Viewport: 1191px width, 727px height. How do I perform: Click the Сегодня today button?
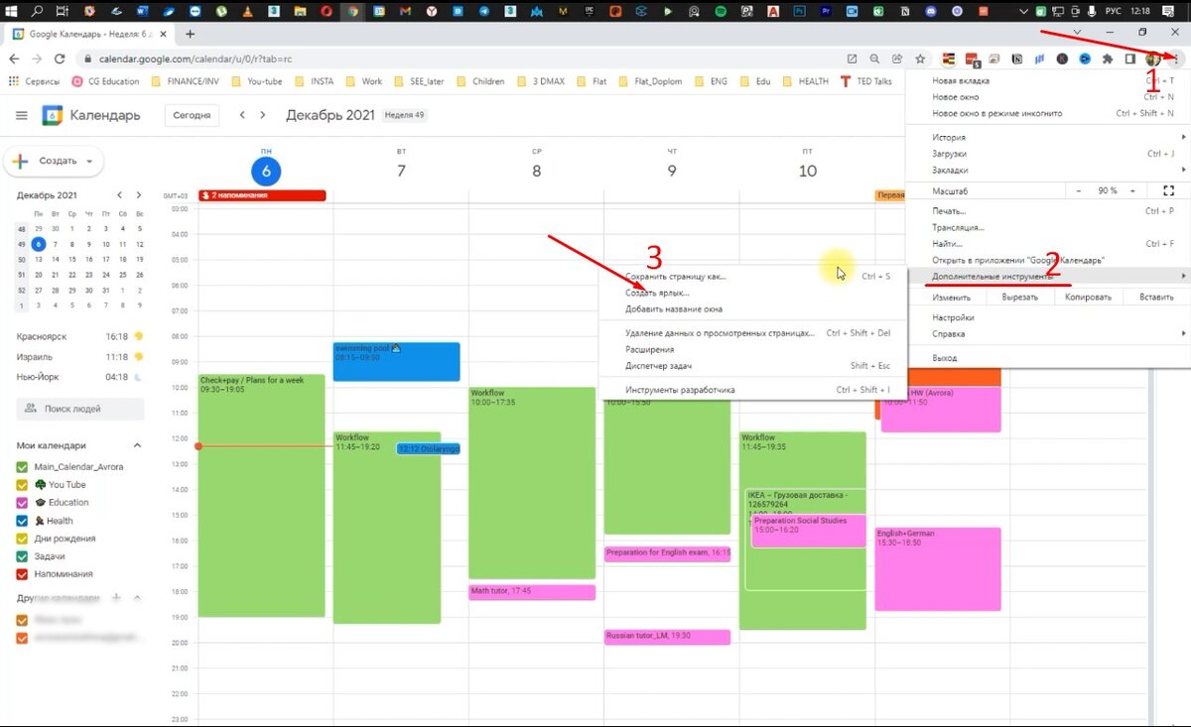[192, 115]
